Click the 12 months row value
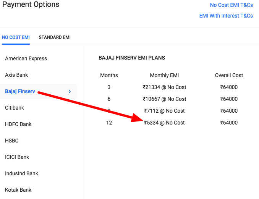The image size is (259, 199). [109, 123]
